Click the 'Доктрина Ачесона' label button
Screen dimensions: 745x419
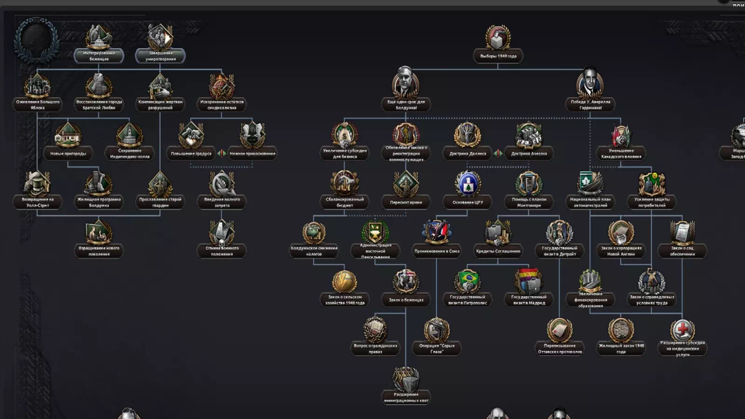point(529,154)
